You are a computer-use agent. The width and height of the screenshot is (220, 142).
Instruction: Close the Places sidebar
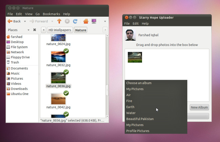click(35, 30)
